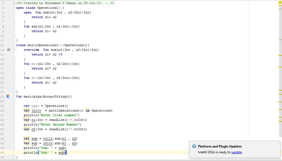The image size is (282, 161).
Task: Click the yellow inspection status indicator
Action: (x=280, y=2)
